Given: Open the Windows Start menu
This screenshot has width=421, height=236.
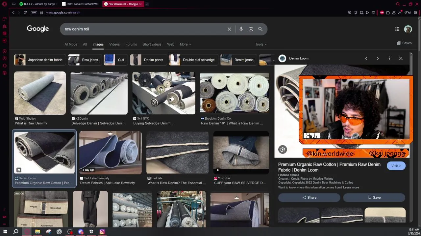Looking at the screenshot, I should click(5, 232).
